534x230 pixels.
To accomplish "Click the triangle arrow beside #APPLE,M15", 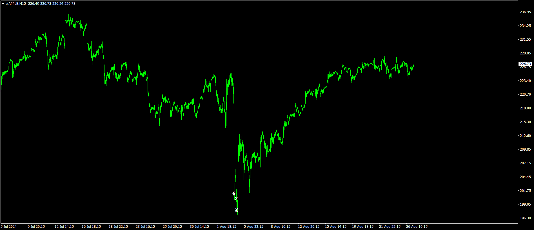I will [x=3, y=4].
